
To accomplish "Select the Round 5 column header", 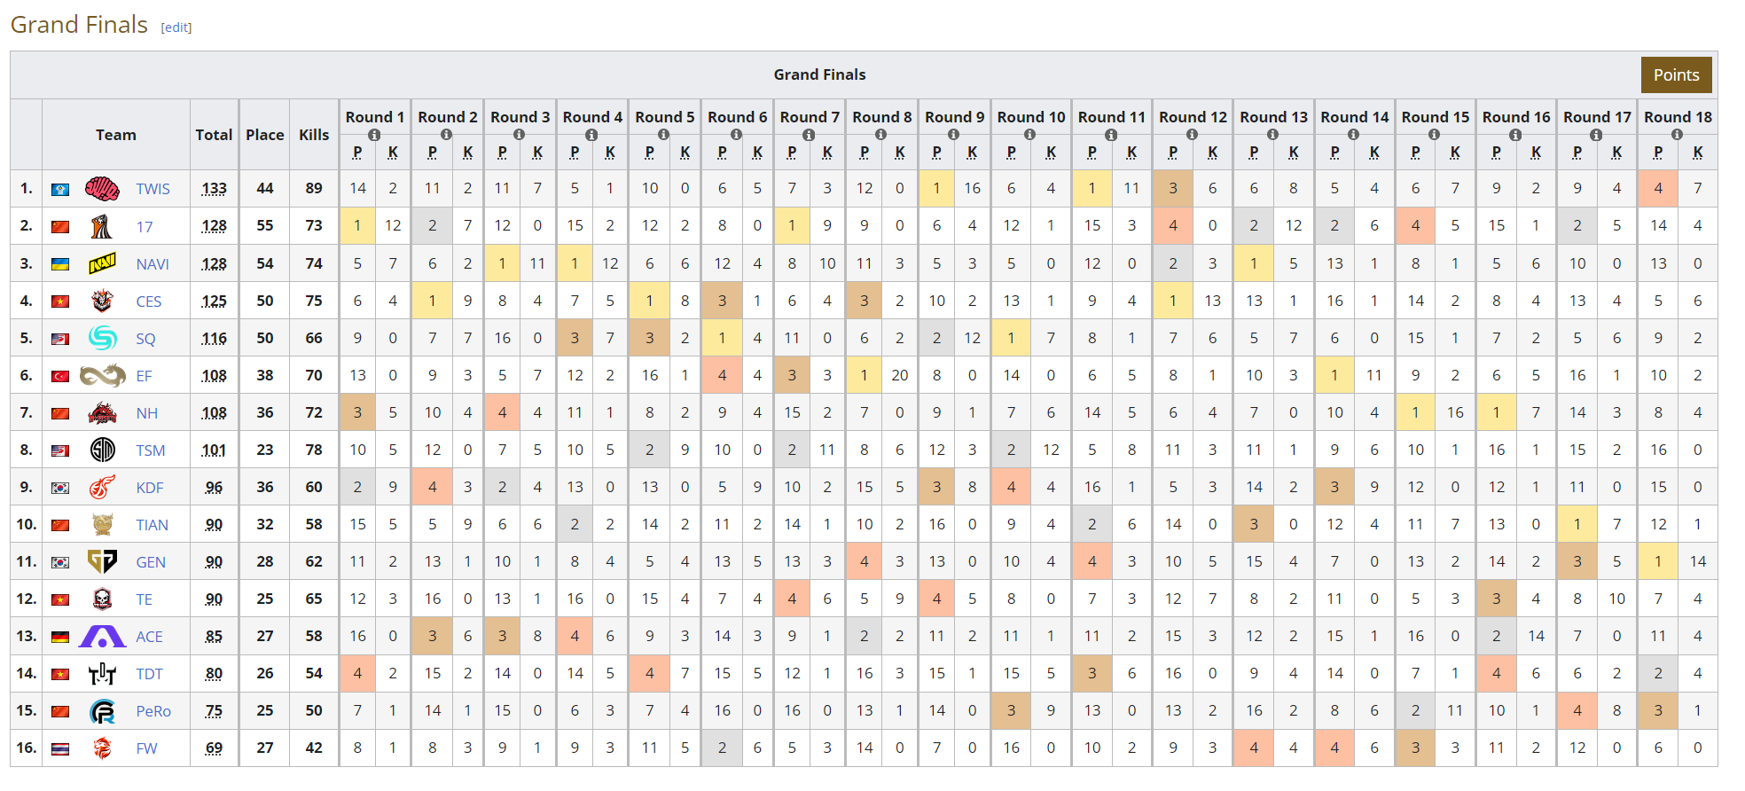I will (664, 117).
